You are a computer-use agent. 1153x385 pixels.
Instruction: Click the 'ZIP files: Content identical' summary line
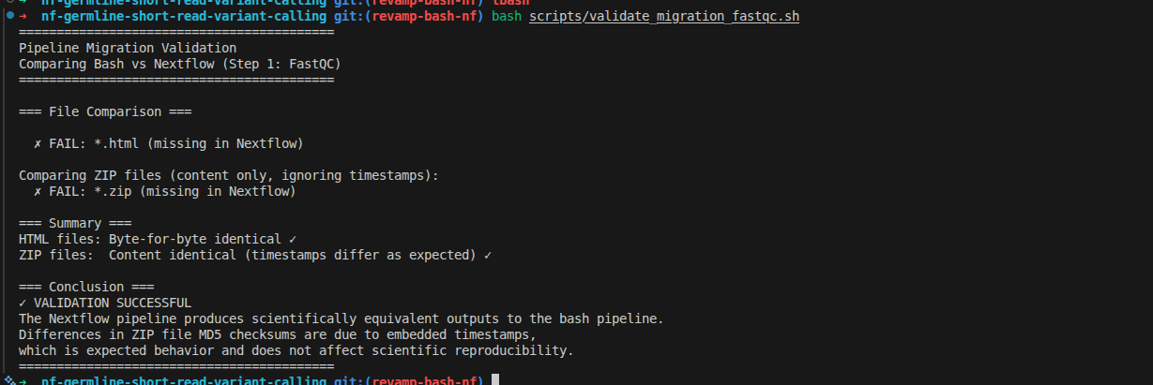tap(255, 255)
